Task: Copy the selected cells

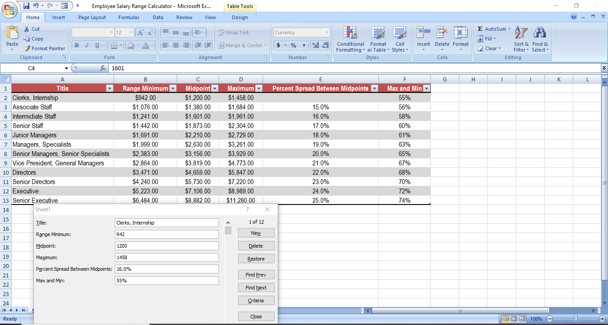Action: 33,39
